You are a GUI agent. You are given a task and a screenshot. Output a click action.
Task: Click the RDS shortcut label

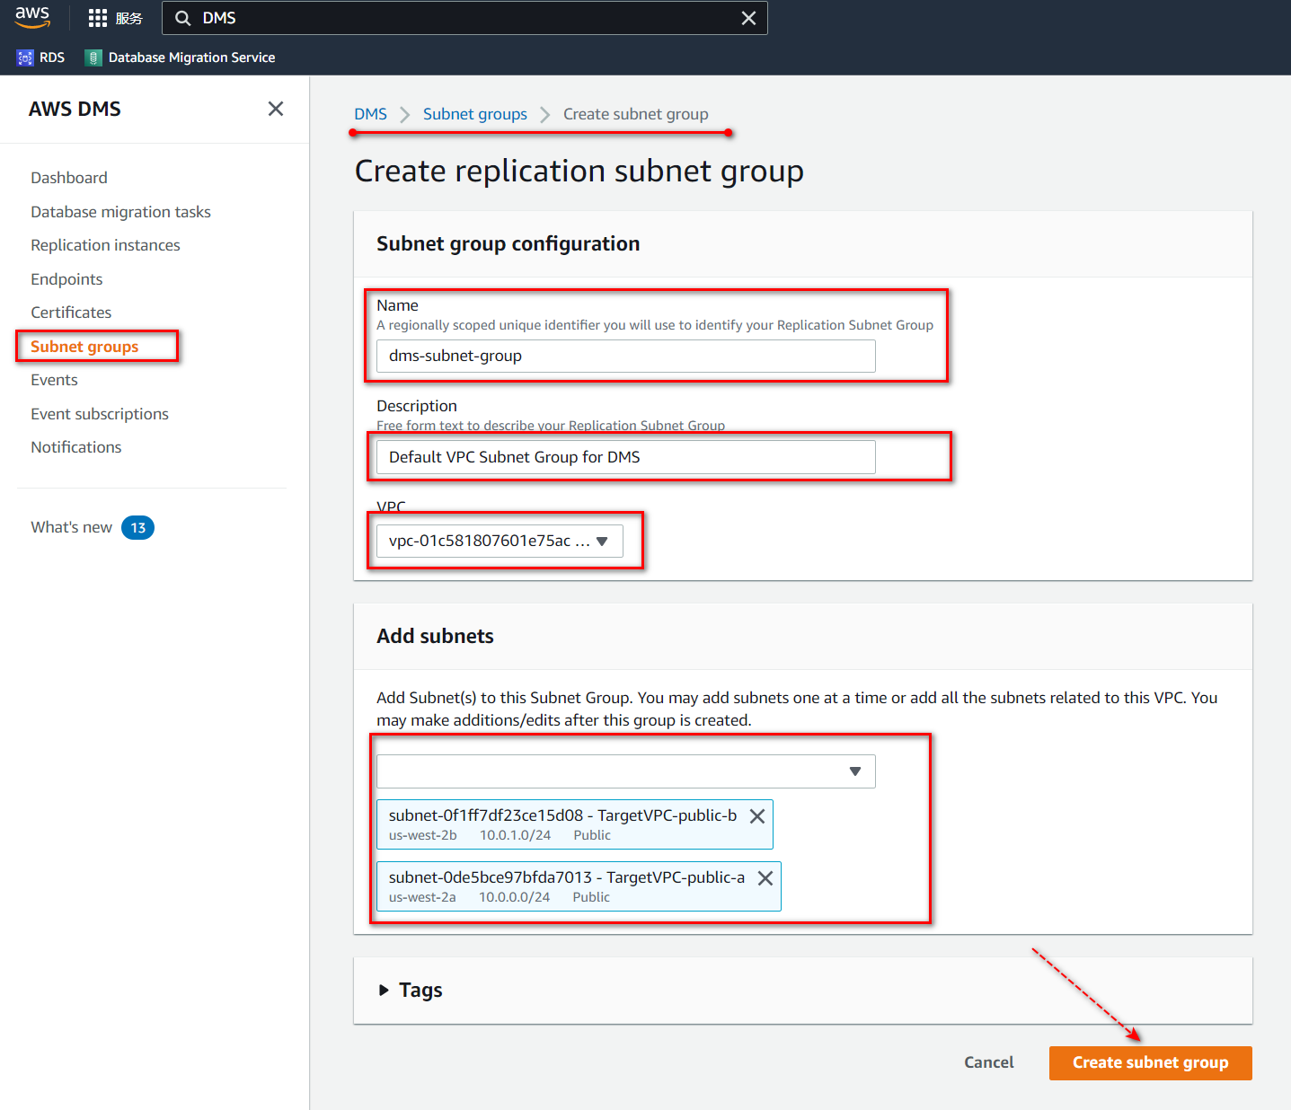pyautogui.click(x=52, y=57)
